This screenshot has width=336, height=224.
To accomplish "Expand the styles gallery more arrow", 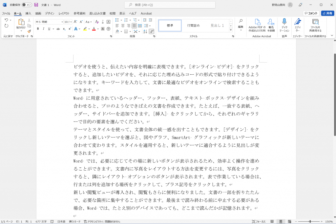I will click(x=231, y=30).
